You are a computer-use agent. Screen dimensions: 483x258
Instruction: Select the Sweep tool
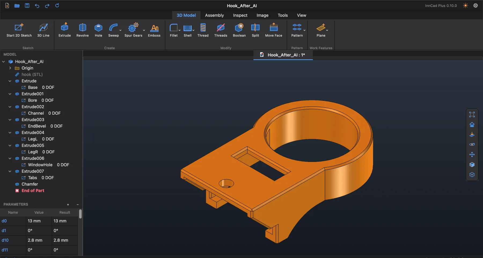click(113, 30)
